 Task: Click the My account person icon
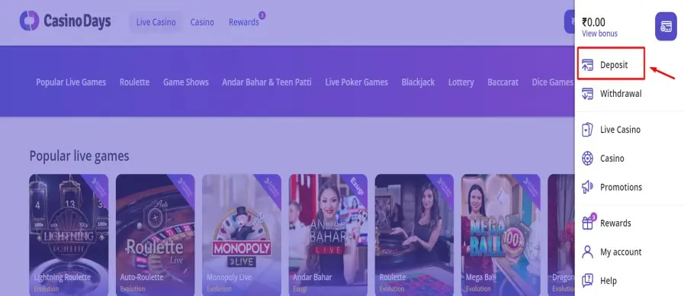tap(588, 252)
